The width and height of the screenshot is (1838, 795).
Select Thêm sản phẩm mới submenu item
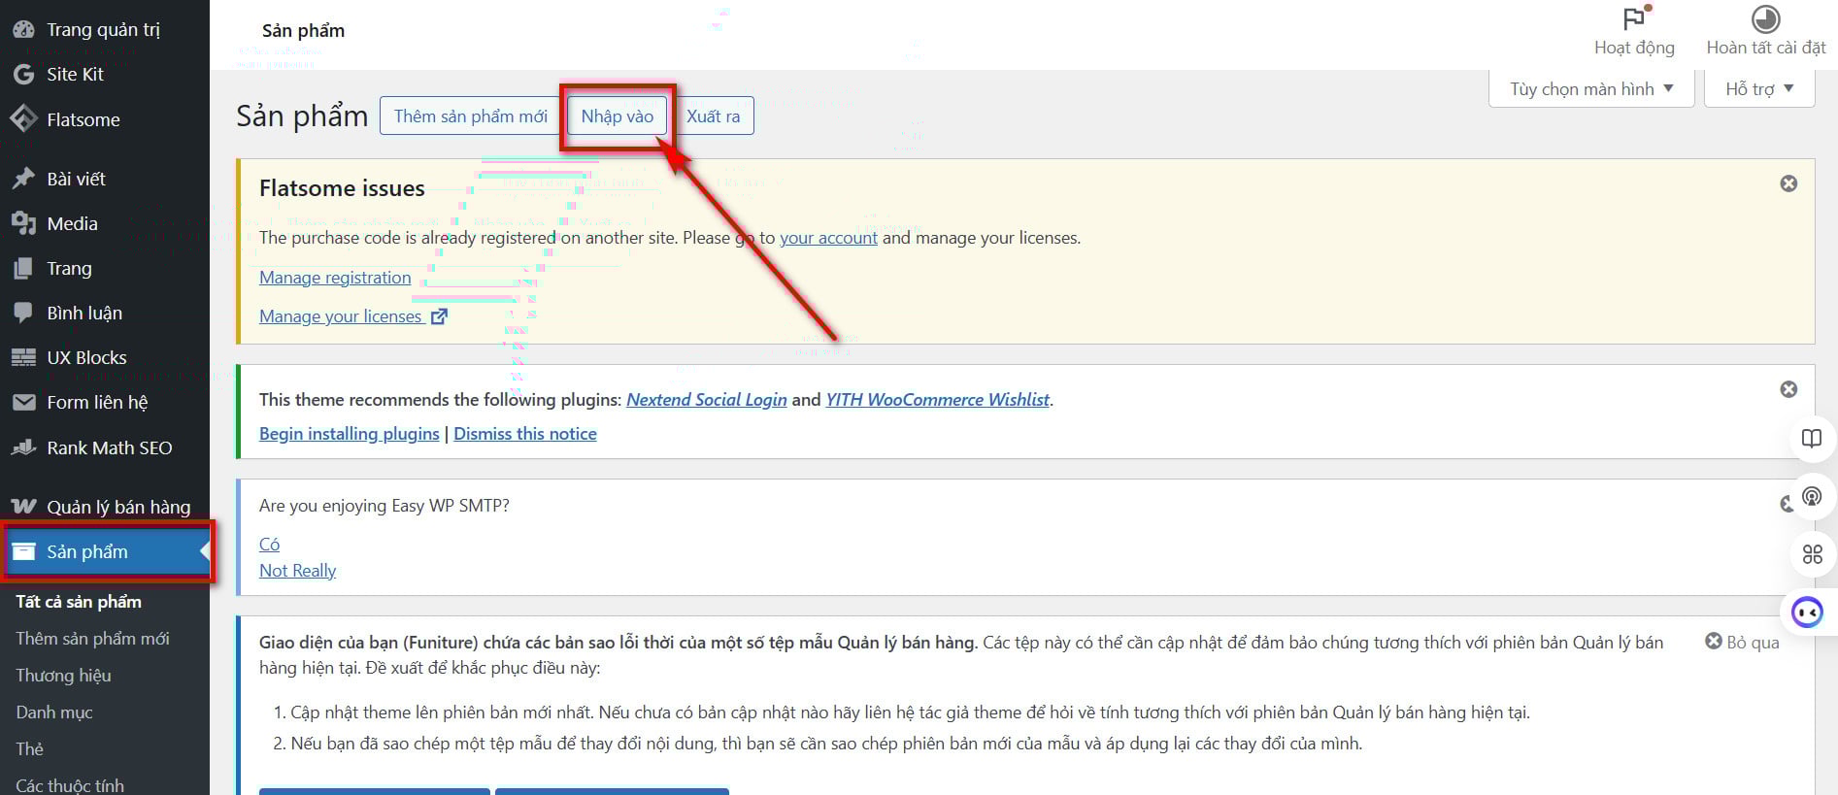pos(92,639)
